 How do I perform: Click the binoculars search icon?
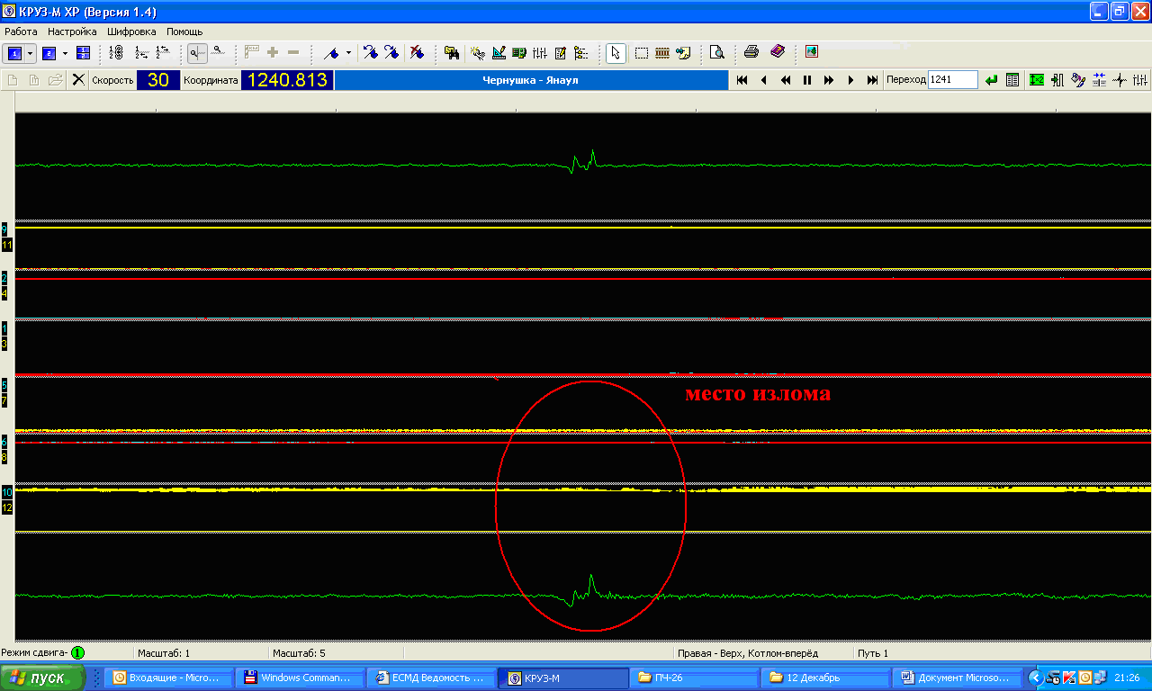click(x=451, y=52)
